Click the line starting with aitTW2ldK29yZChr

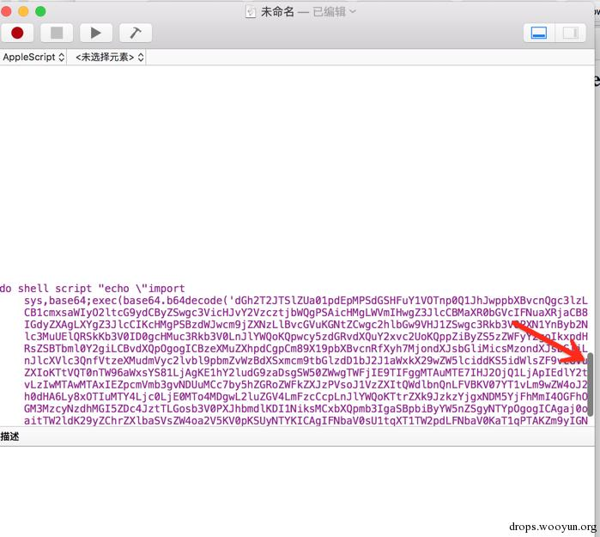306,420
